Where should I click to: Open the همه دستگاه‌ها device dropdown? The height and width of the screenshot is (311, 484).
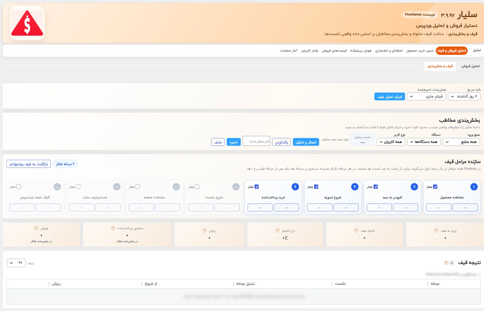pos(424,142)
